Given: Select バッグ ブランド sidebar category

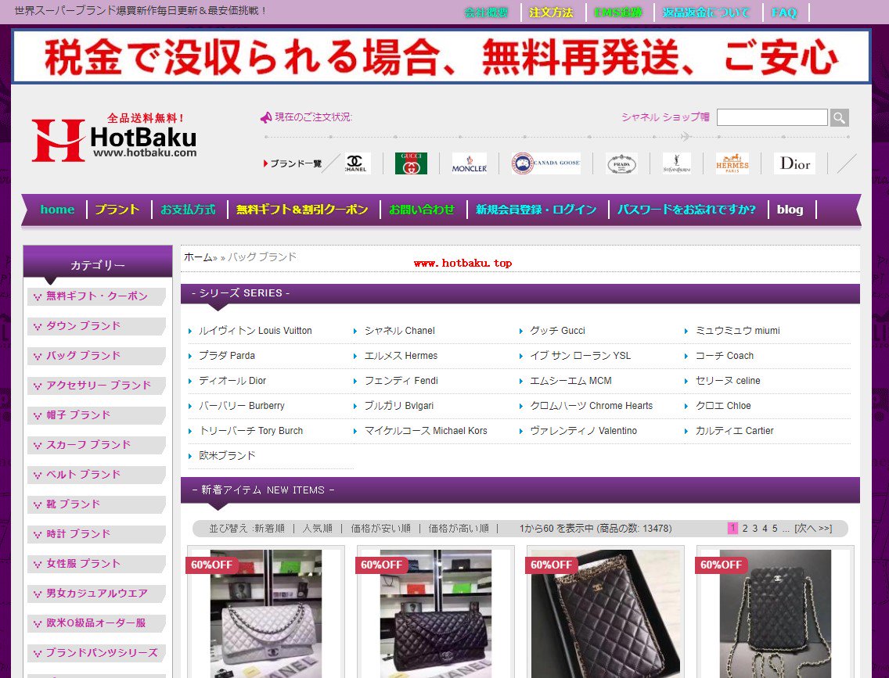Looking at the screenshot, I should coord(96,356).
